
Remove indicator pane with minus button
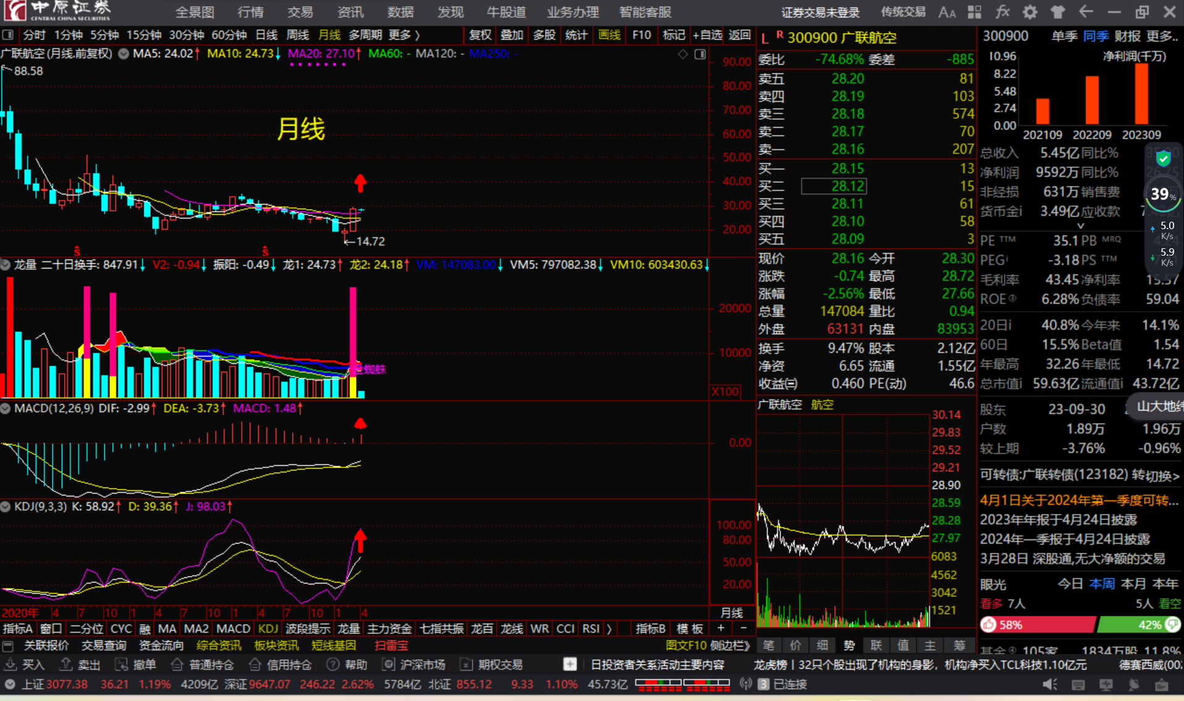(x=743, y=628)
